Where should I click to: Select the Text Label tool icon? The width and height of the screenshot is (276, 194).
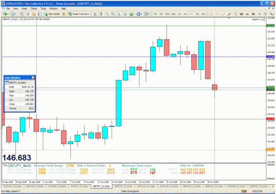[x=265, y=14]
